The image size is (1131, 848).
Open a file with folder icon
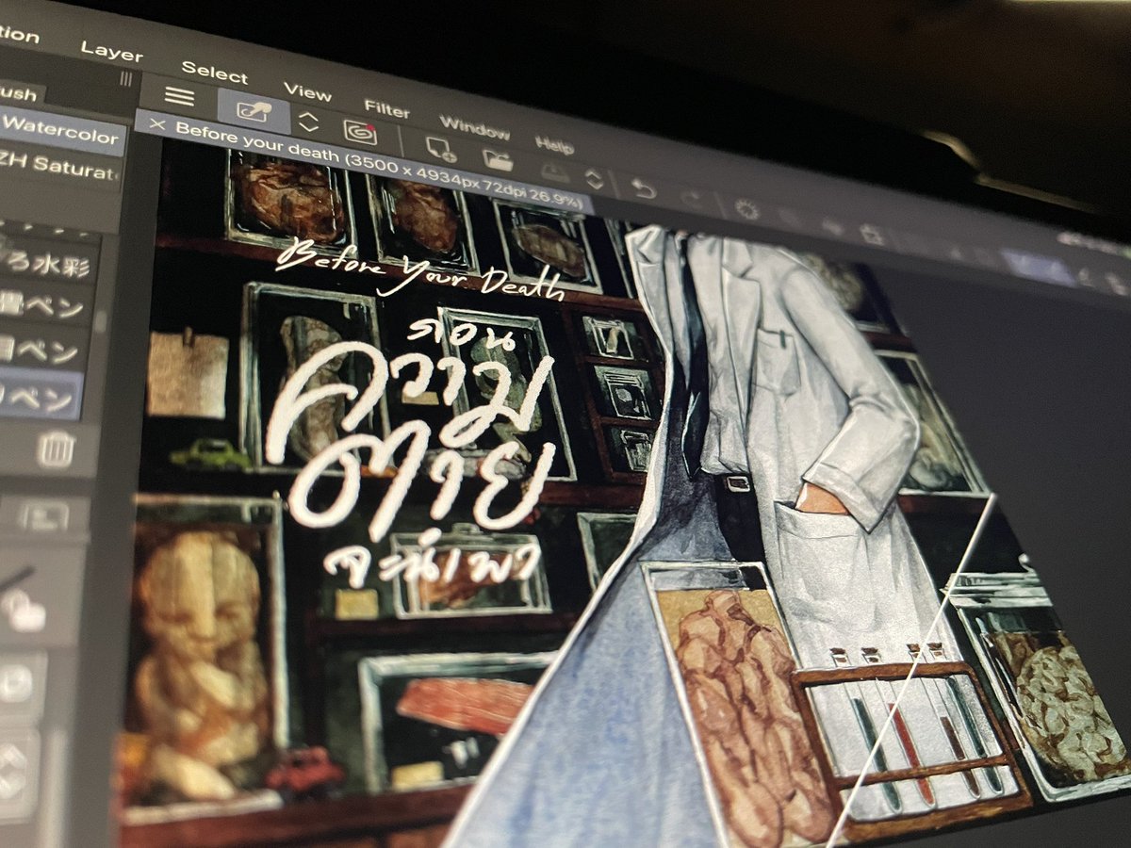point(498,160)
